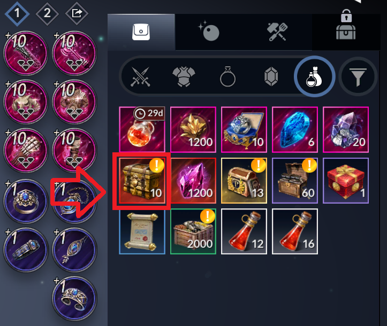This screenshot has height=326, width=387.
Task: Select the gem hexagon filter
Action: 271,76
